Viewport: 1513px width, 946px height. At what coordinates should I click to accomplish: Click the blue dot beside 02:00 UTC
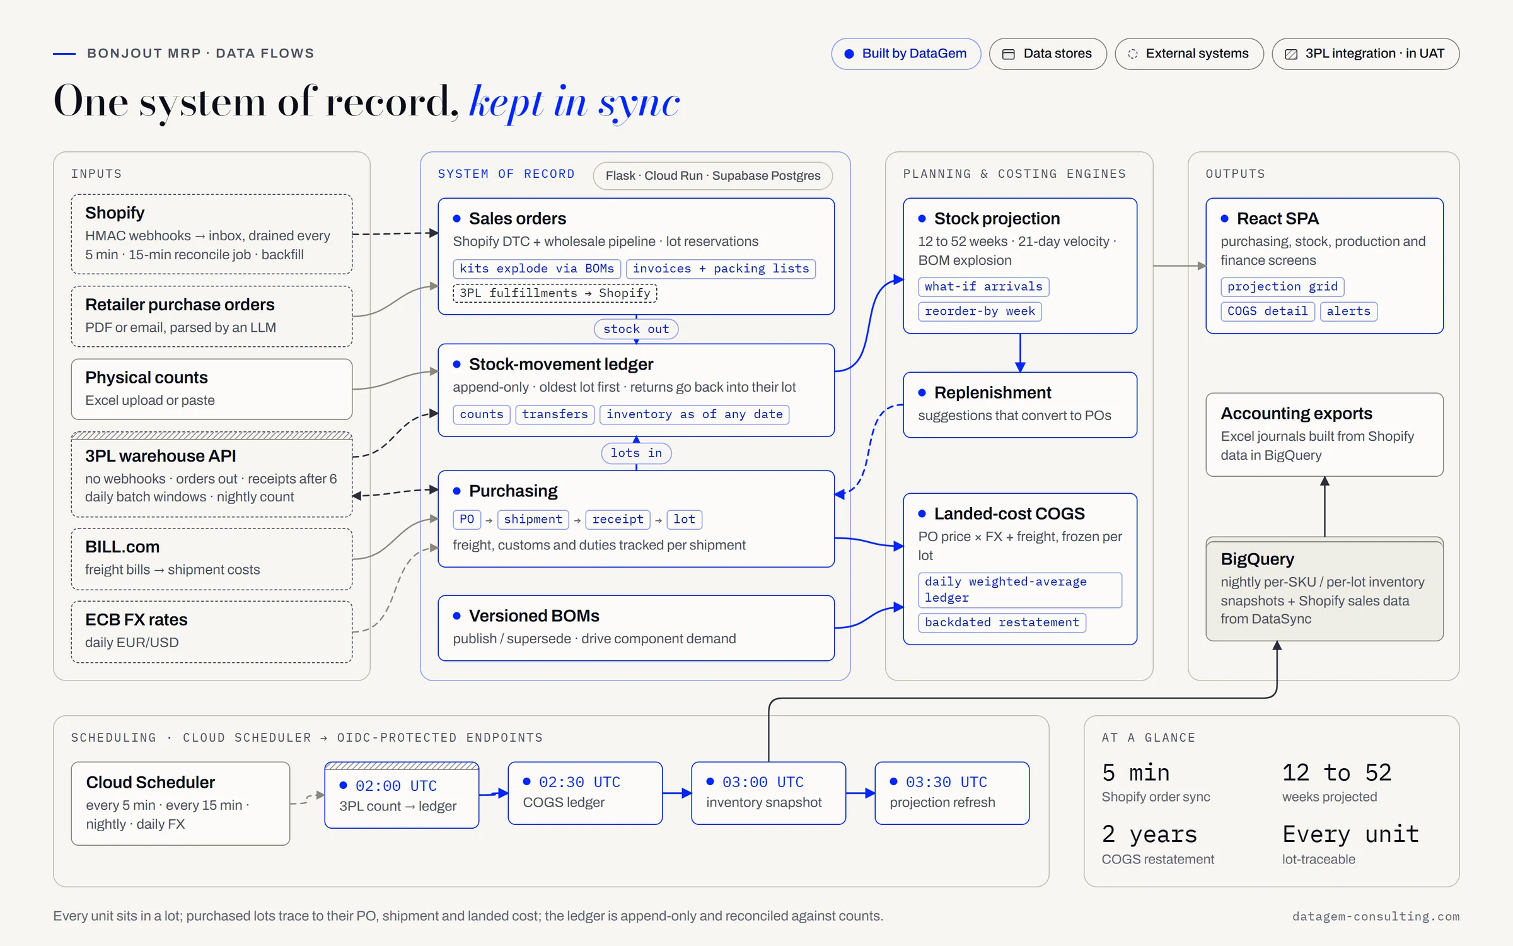click(344, 786)
